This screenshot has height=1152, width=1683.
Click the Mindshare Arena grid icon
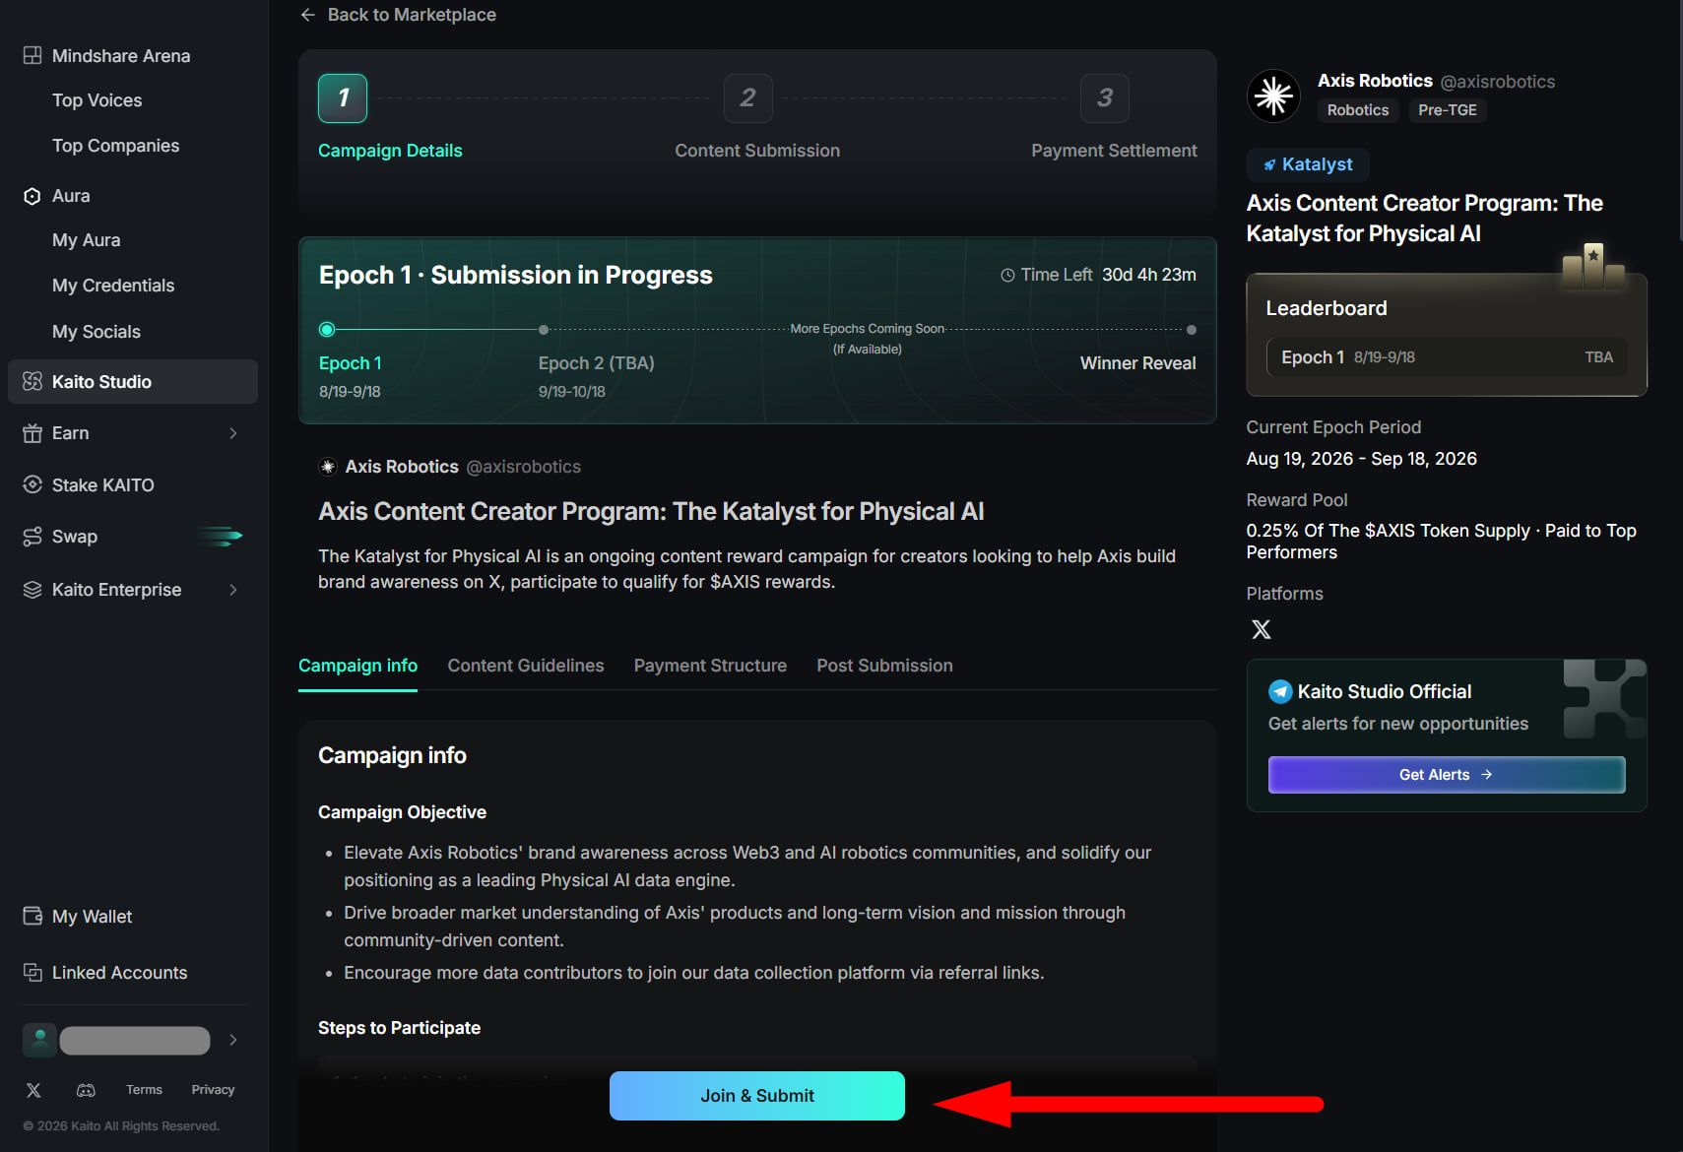click(x=32, y=56)
